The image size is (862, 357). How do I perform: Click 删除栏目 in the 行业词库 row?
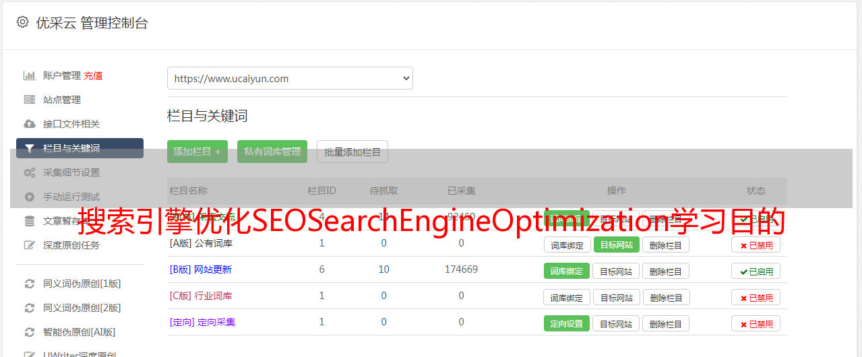pos(666,298)
